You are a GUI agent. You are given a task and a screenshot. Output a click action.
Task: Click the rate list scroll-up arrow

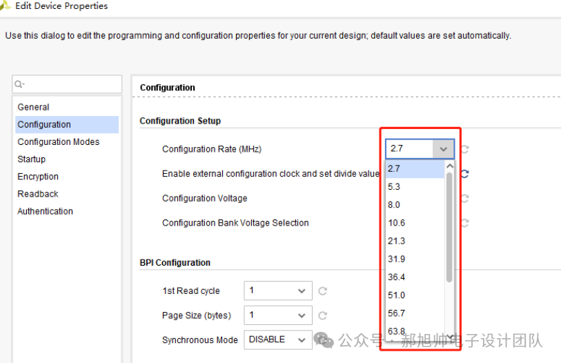[x=450, y=166]
